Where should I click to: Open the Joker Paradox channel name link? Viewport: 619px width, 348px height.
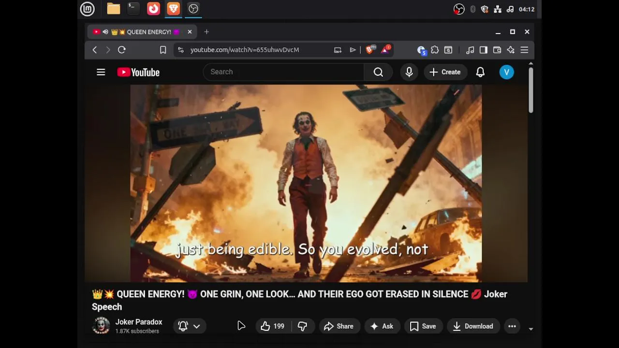click(139, 322)
